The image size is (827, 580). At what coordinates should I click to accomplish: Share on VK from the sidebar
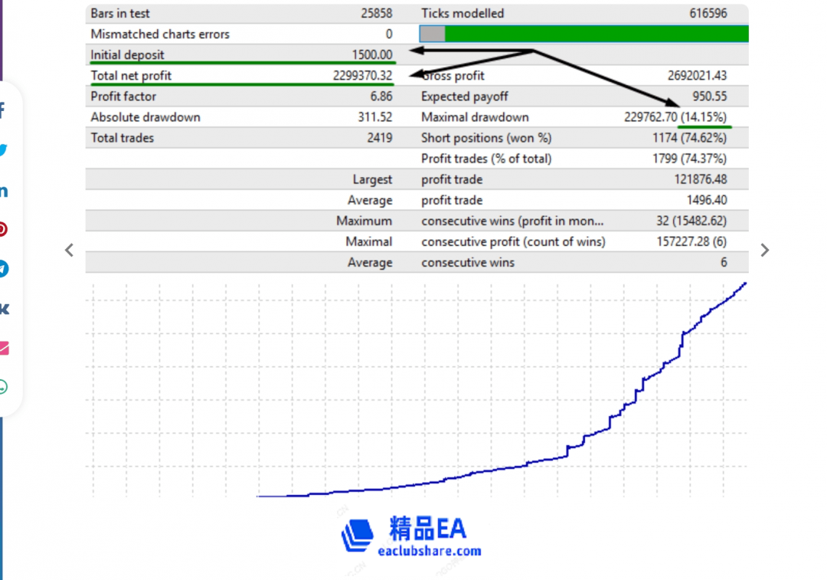4,309
